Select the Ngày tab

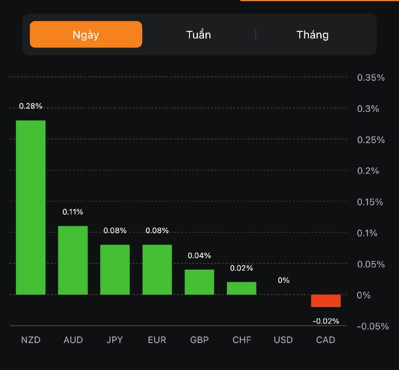(86, 34)
